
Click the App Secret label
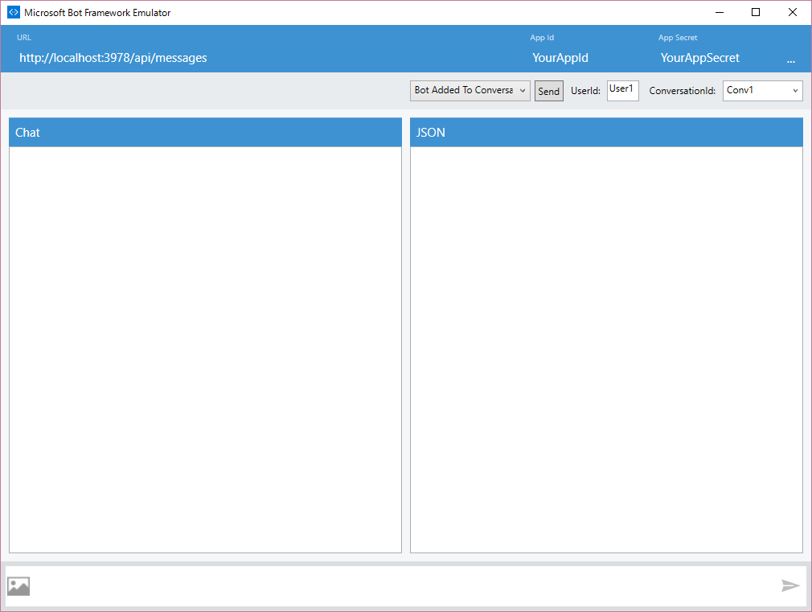coord(678,37)
